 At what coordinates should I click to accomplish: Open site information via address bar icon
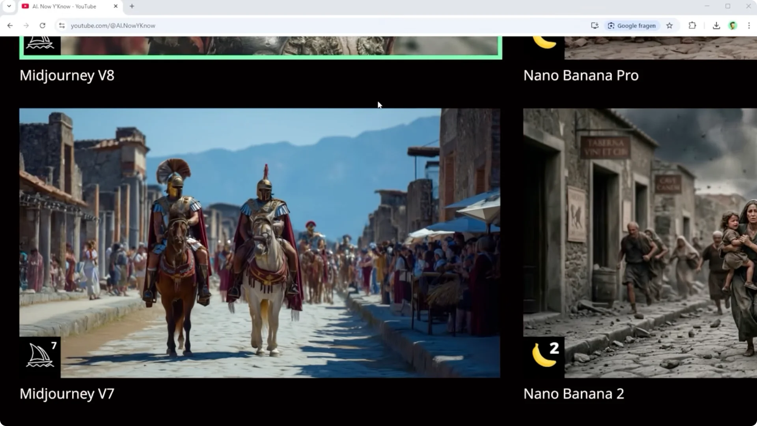pos(62,26)
